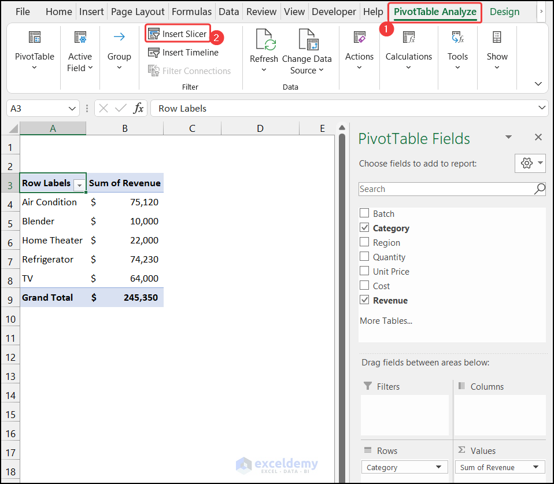Click the Cancel X in formula bar

(104, 108)
